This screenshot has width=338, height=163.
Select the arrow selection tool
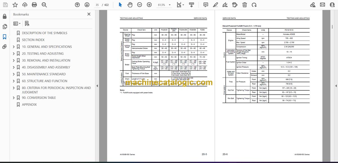[x=120, y=5]
